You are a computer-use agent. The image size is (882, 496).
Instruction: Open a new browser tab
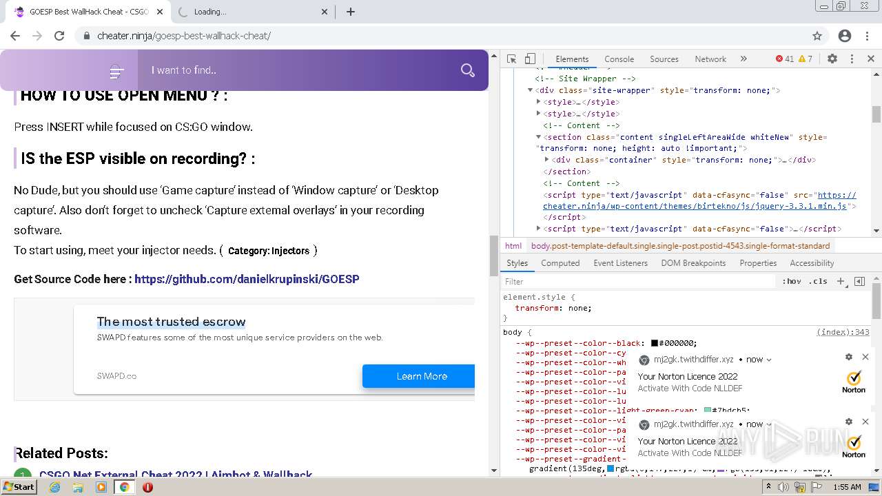click(x=351, y=12)
